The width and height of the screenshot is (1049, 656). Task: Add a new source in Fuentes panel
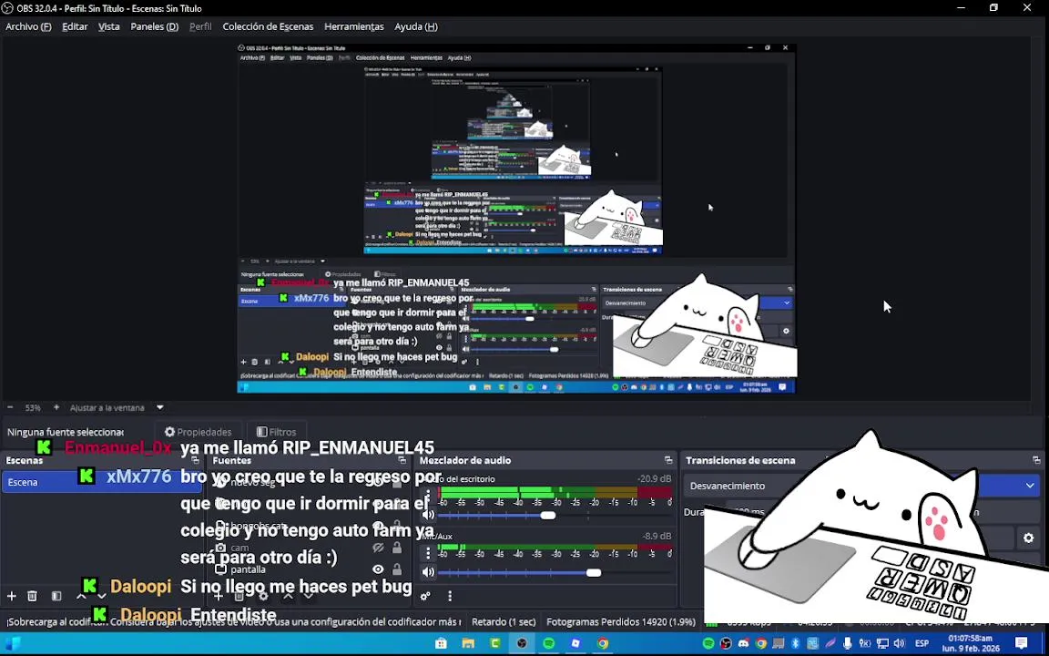point(219,596)
